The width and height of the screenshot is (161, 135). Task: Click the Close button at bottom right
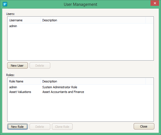click(144, 126)
